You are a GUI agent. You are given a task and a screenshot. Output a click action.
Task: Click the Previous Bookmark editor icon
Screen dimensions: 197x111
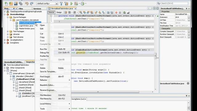[96, 12]
